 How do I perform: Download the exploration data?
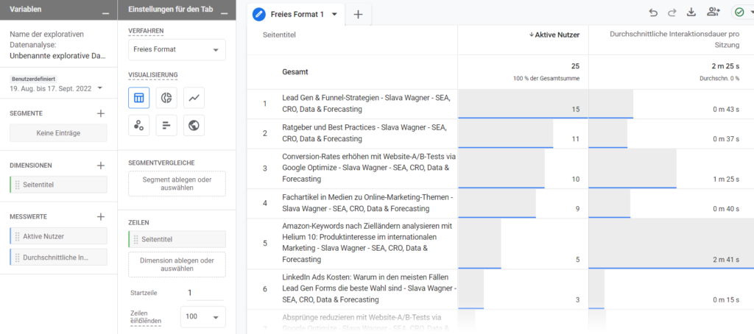(x=691, y=13)
